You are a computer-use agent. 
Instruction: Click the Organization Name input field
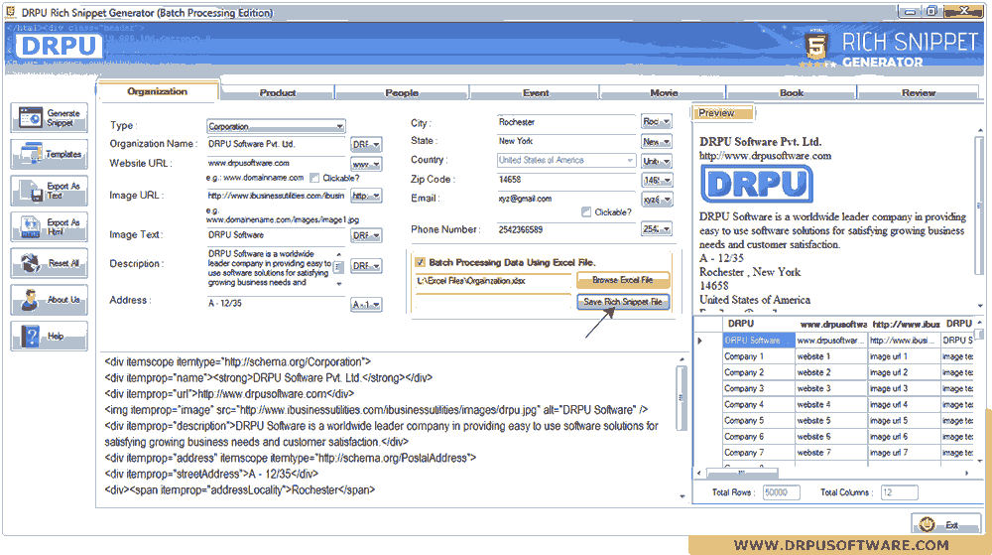[276, 144]
